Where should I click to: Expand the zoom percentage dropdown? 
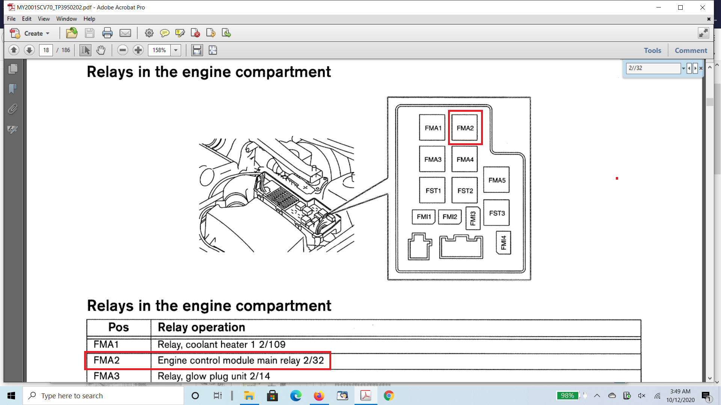coord(176,50)
